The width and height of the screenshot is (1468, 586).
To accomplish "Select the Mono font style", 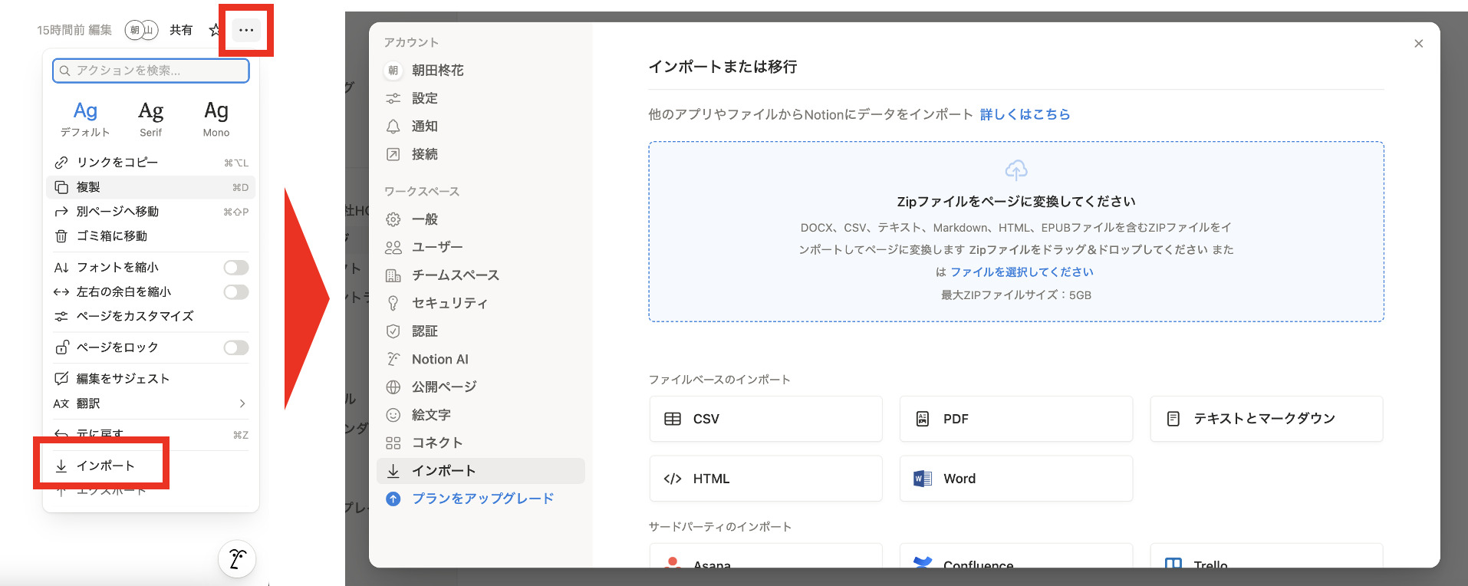I will [x=216, y=119].
